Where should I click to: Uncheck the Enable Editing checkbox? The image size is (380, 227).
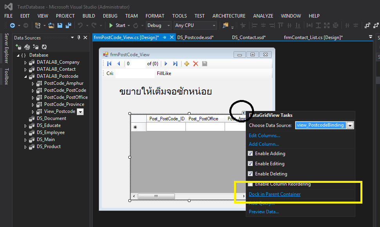250,164
